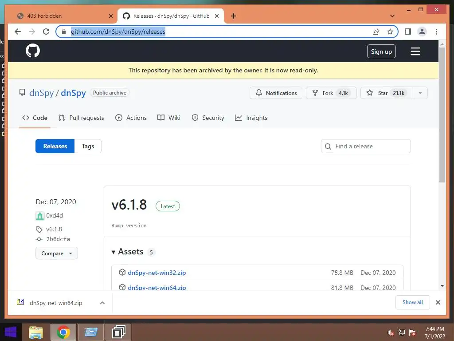Viewport: 454px width, 341px height.
Task: Click the scrollbar down arrow
Action: (x=442, y=286)
